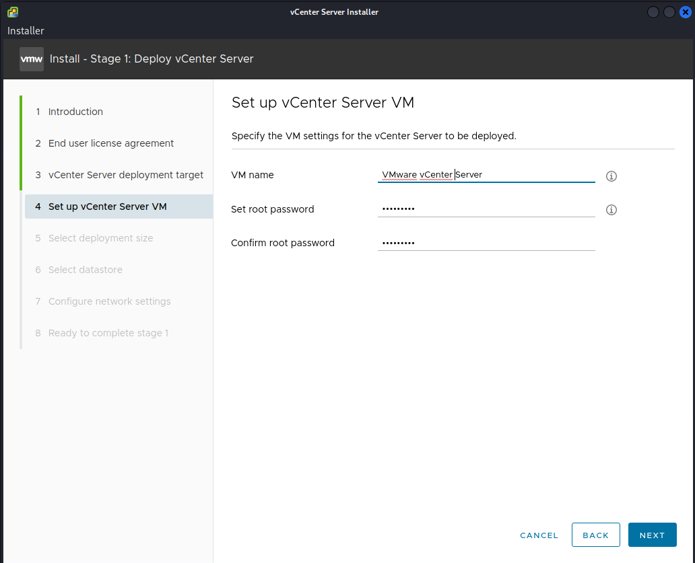The height and width of the screenshot is (563, 695).
Task: Return to vCenter Server deployment target step
Action: [x=125, y=175]
